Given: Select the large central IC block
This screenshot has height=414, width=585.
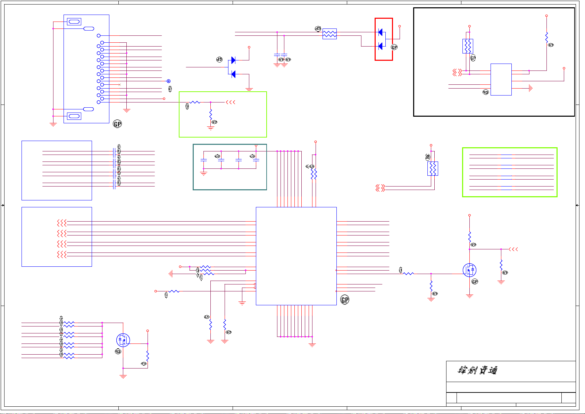Looking at the screenshot, I should click(x=296, y=256).
